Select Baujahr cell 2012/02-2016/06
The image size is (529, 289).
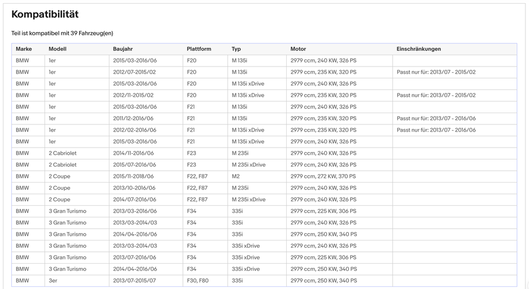pyautogui.click(x=135, y=130)
